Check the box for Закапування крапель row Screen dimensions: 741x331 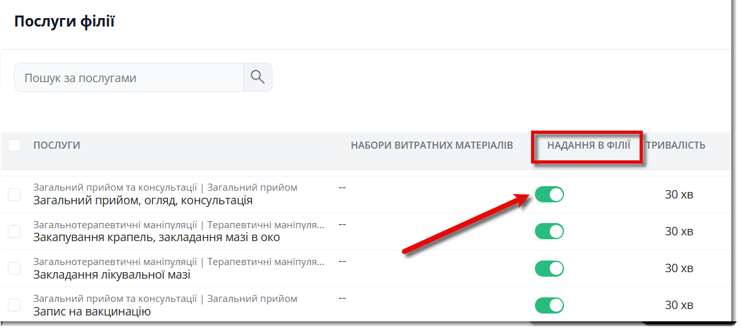[14, 231]
